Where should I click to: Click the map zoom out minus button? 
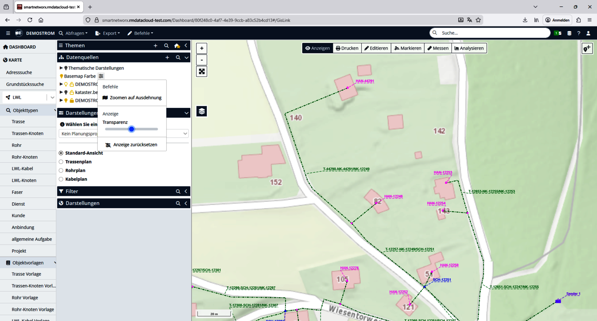pyautogui.click(x=201, y=60)
